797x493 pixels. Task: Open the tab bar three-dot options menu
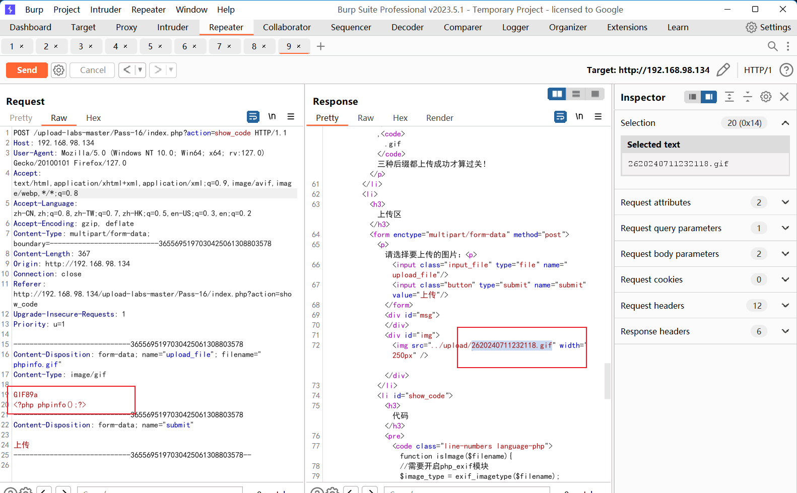pos(788,46)
